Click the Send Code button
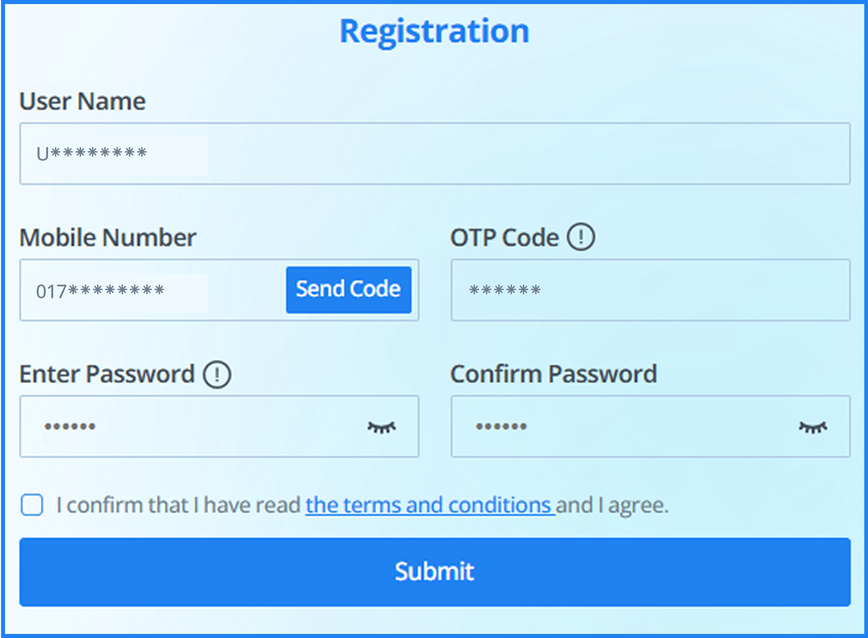The height and width of the screenshot is (638, 868). (348, 290)
